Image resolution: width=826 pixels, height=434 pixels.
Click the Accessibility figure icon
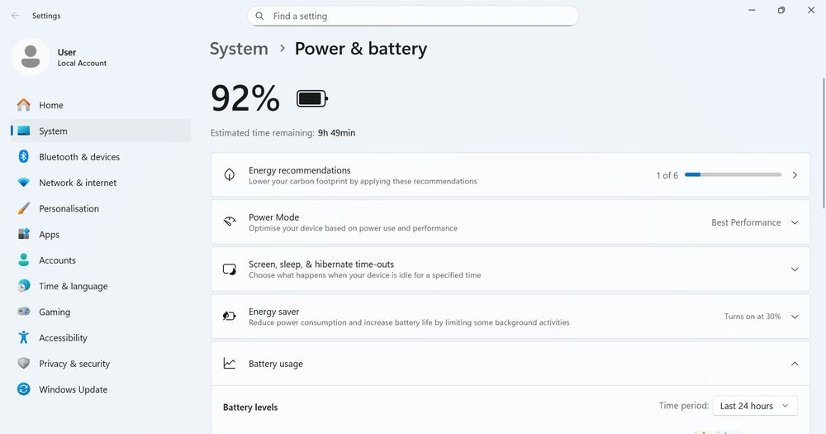click(x=24, y=337)
